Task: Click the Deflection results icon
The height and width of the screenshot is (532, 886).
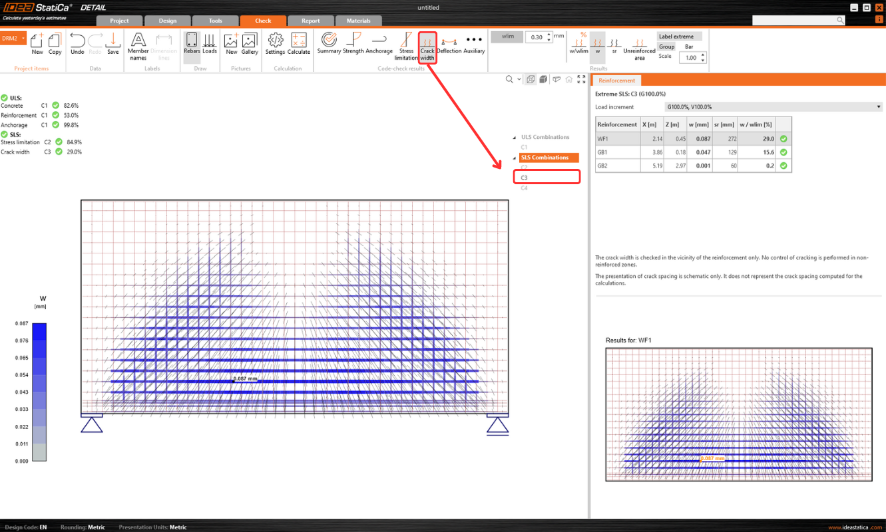Action: coord(449,45)
